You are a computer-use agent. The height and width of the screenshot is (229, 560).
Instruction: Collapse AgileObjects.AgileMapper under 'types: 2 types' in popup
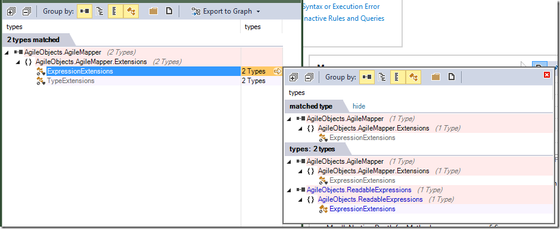[x=290, y=162]
